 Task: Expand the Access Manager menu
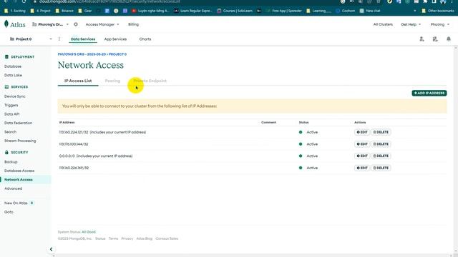coord(102,24)
